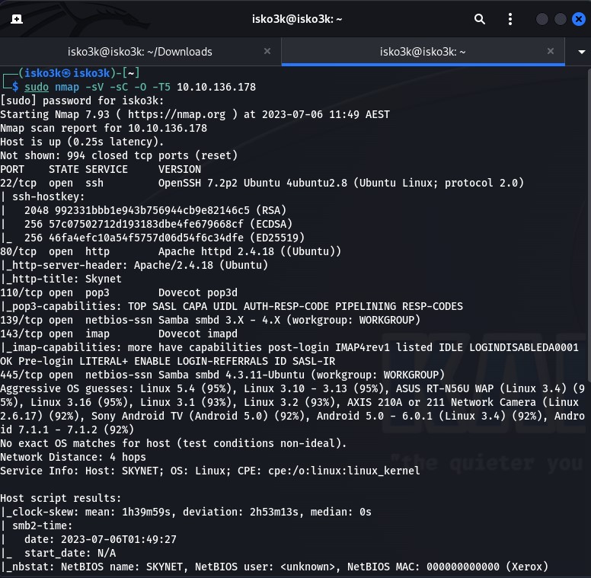
Task: Close the ~/Downloads tab
Action: point(267,52)
